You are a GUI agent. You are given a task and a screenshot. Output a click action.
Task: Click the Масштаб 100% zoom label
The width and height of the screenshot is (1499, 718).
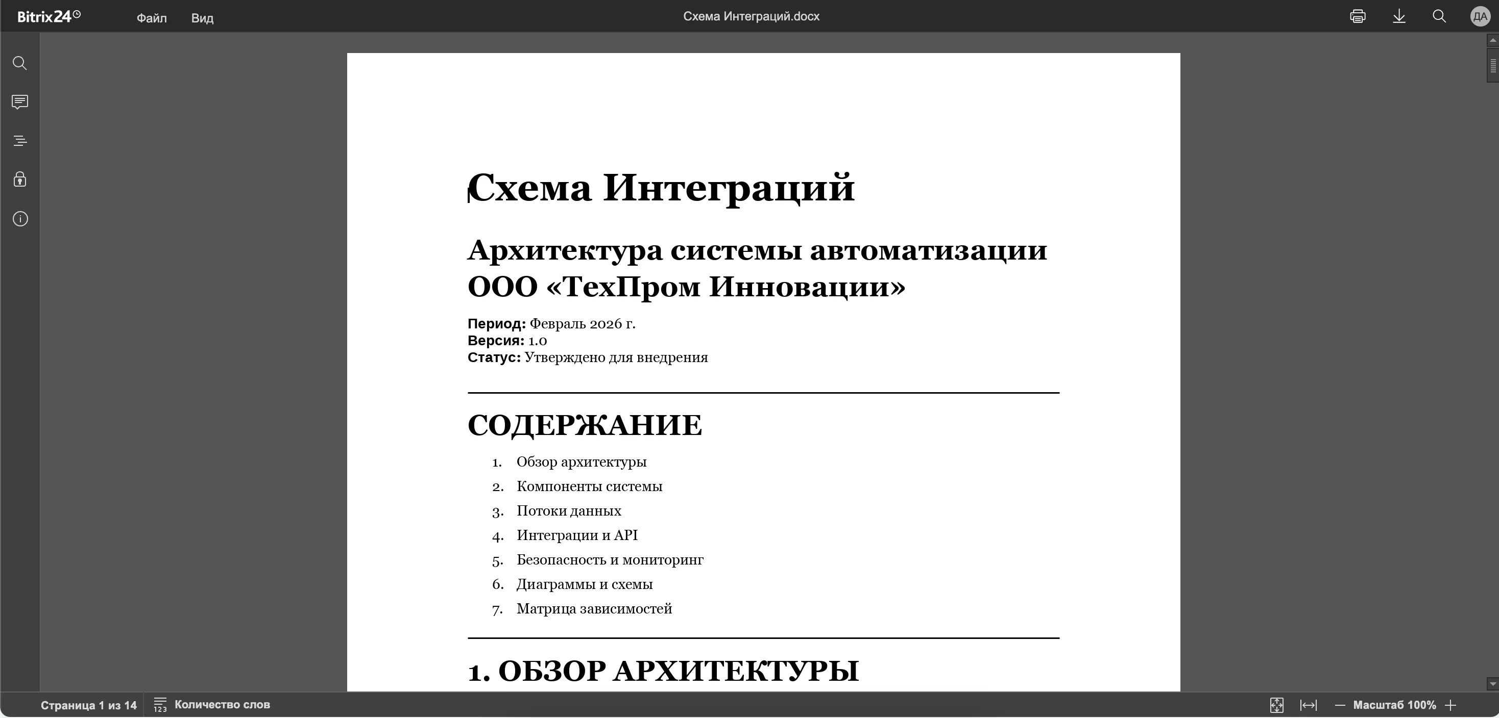[x=1394, y=705]
